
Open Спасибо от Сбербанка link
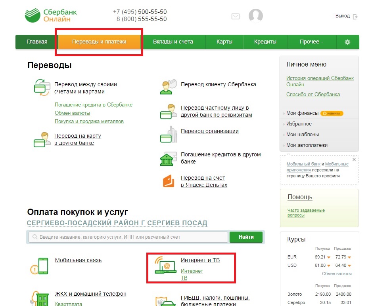coord(313,94)
